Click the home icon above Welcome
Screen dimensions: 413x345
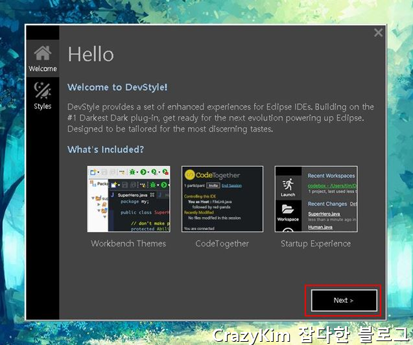(43, 53)
